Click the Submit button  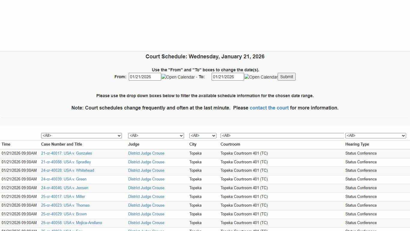tap(286, 77)
